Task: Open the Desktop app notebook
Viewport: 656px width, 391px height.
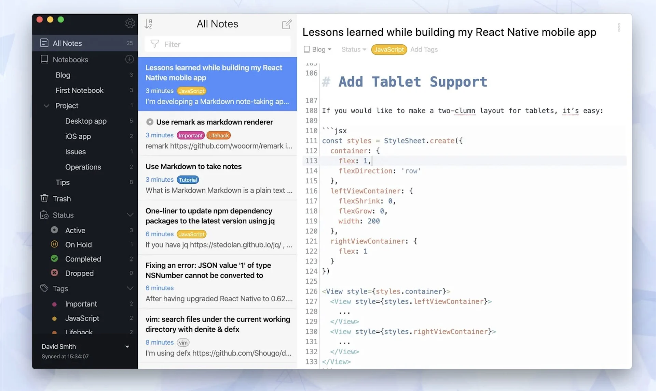Action: coord(86,121)
